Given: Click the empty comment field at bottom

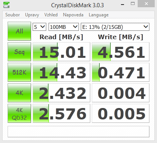Looking at the screenshot, I should point(78,132).
